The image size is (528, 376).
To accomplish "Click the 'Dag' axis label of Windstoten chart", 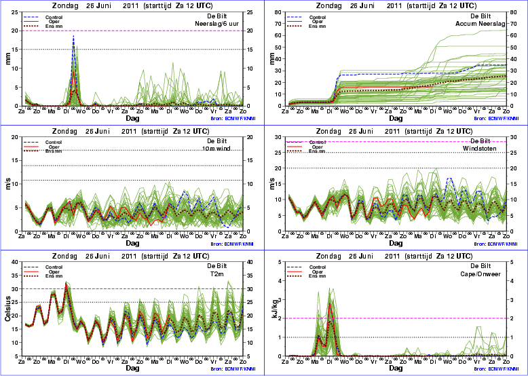I will [396, 244].
